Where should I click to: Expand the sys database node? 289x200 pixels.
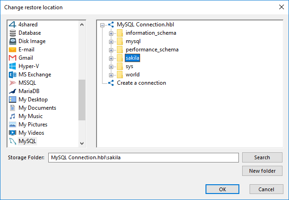[x=111, y=67]
